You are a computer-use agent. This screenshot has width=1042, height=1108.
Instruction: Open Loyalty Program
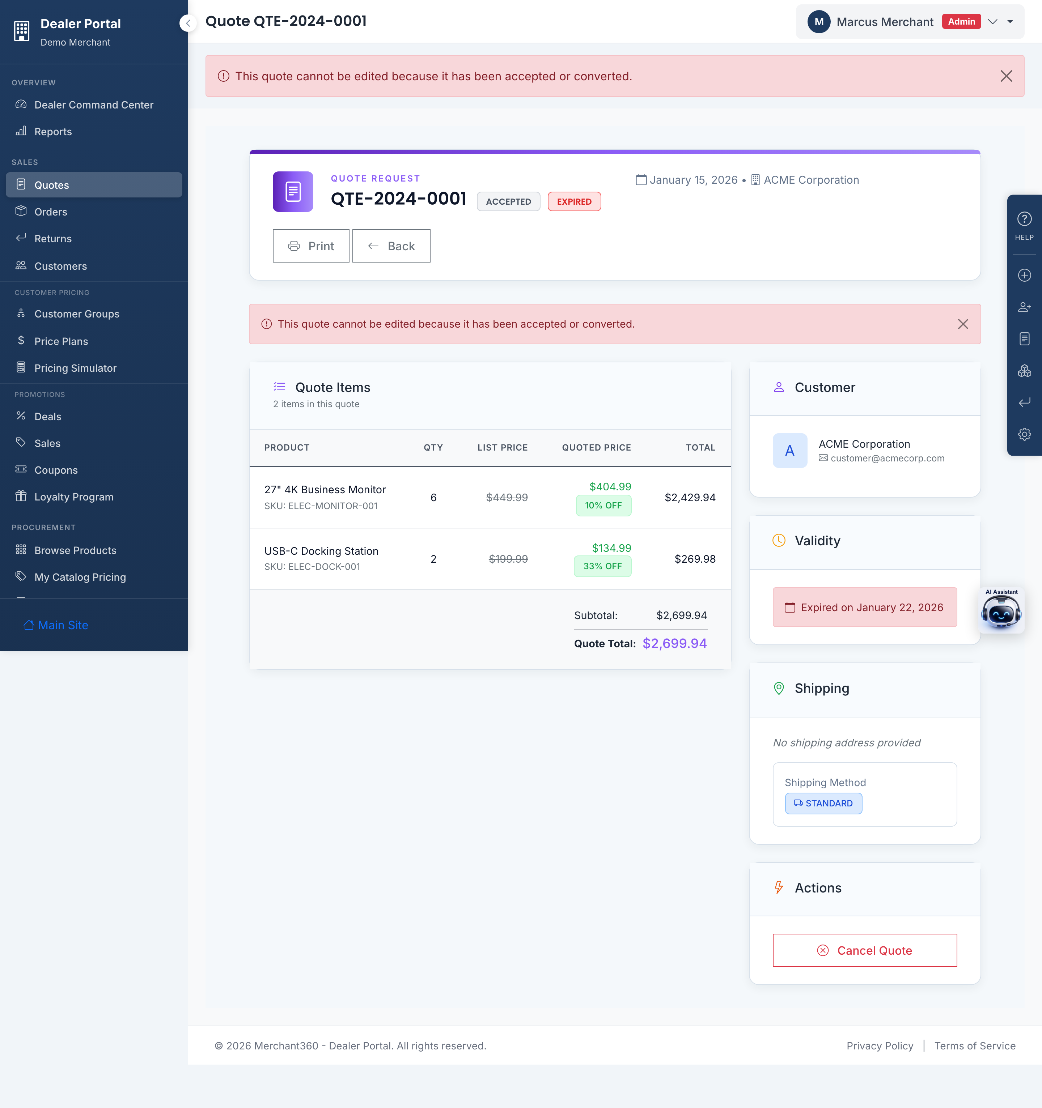click(94, 497)
